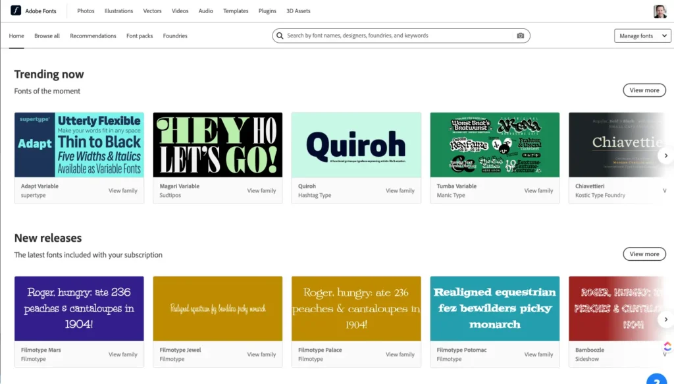The image size is (674, 384).
Task: Open the Quiroh preview image
Action: [356, 145]
